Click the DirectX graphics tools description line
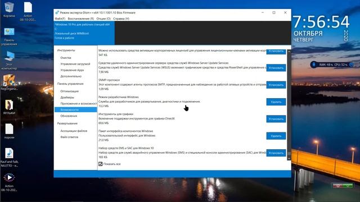Viewport: 360px width, 202px height. (137, 118)
